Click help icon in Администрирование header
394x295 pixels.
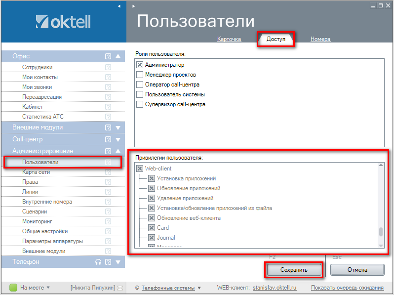point(108,151)
